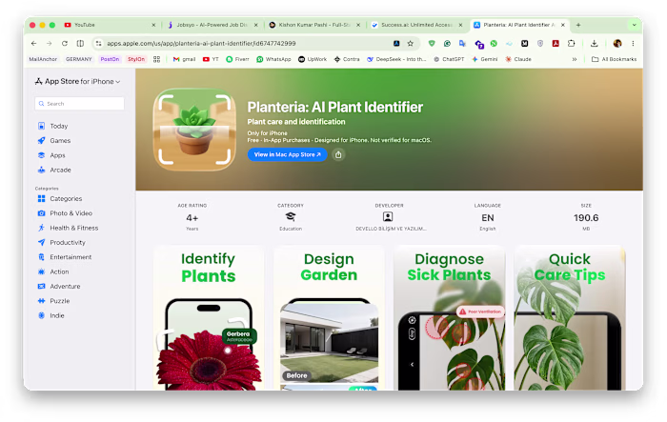
Task: Open the Gemini bookmark
Action: 484,59
